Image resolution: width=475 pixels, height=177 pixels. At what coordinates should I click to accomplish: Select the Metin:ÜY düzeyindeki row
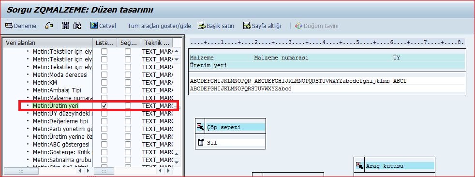tap(62, 113)
